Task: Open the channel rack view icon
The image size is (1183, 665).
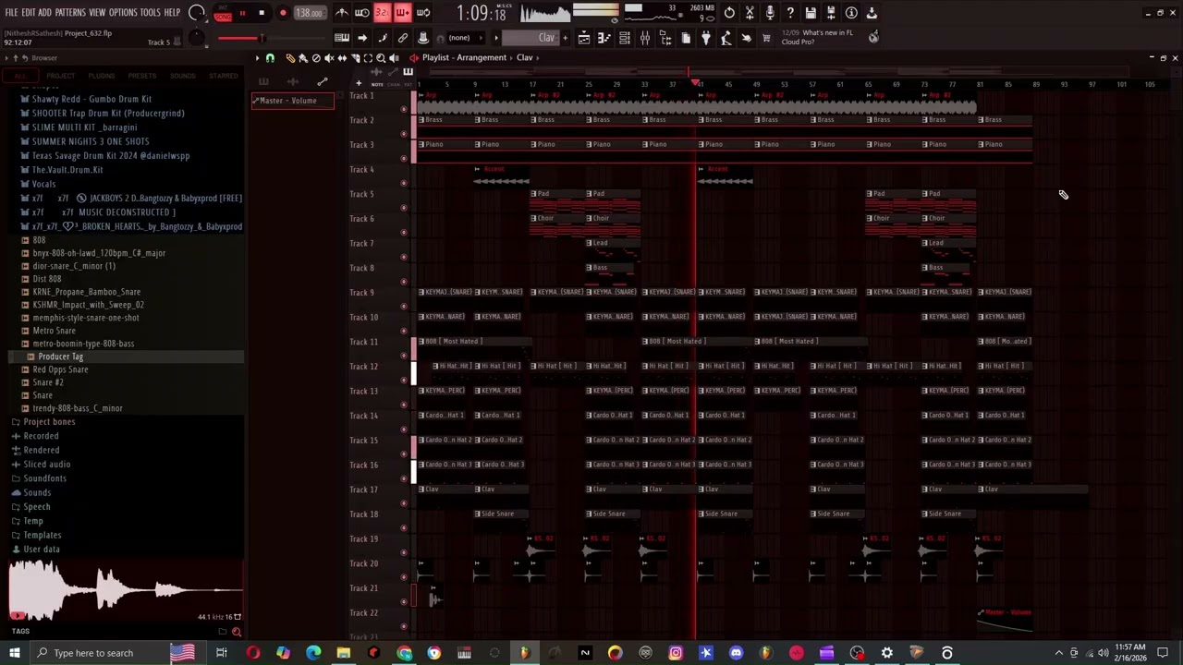Action: click(x=625, y=38)
